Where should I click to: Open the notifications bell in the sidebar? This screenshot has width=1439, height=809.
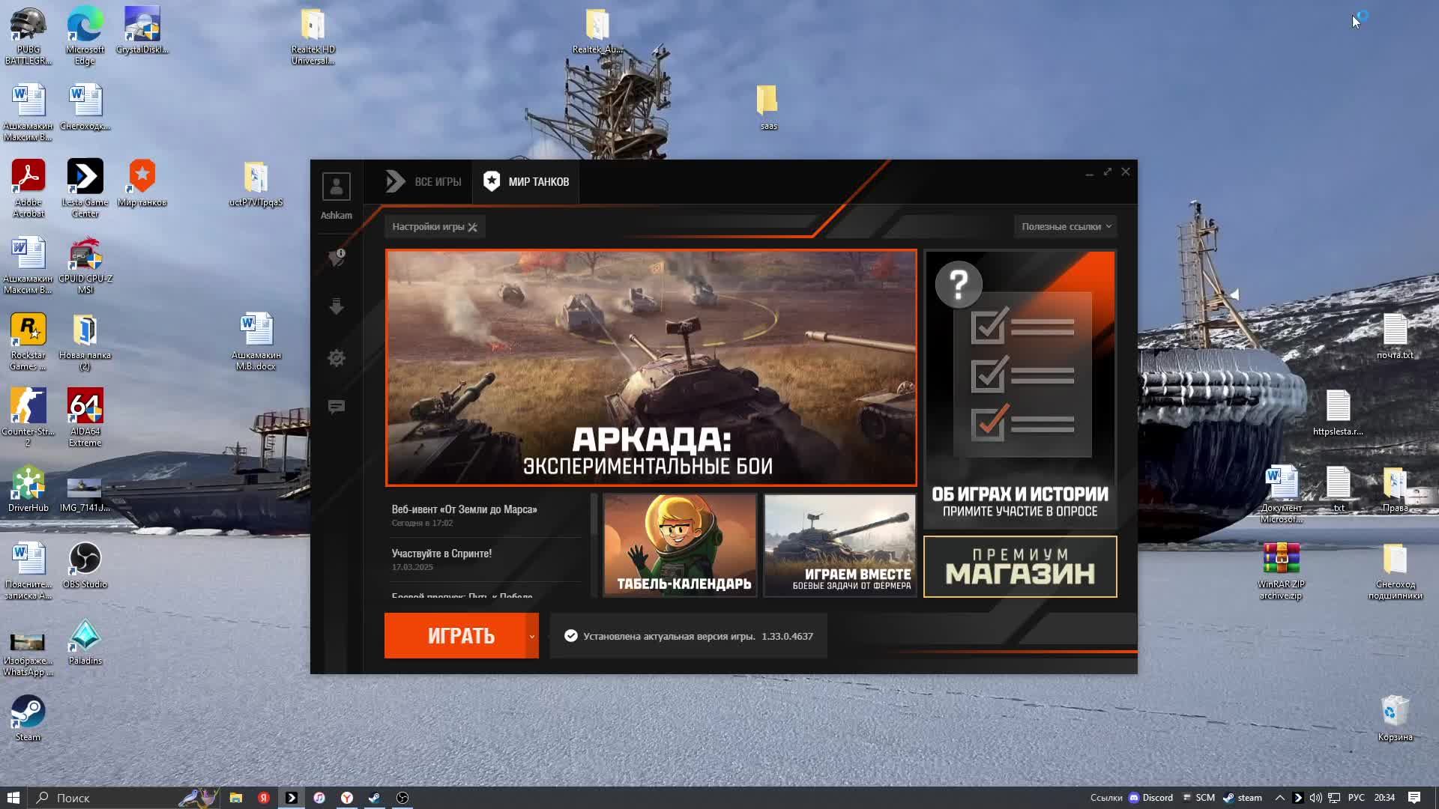point(337,257)
